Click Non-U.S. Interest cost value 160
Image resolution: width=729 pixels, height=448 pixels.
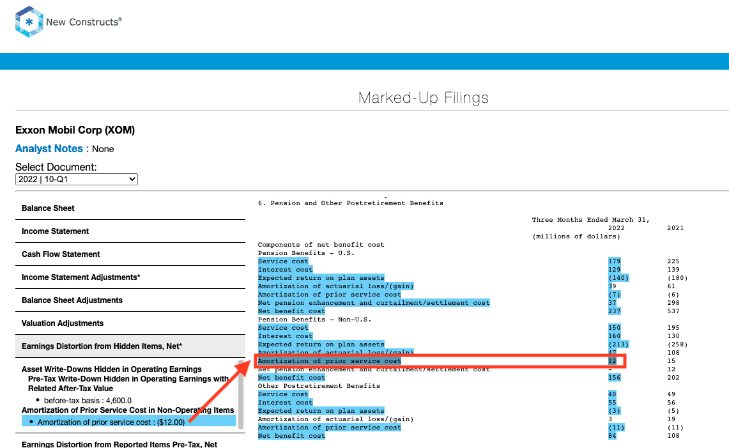pos(614,336)
